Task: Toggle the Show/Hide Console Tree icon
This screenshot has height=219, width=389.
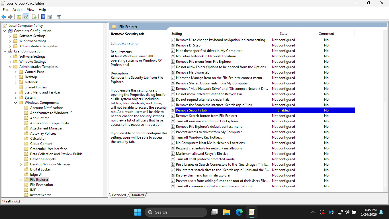Action: 26,17
